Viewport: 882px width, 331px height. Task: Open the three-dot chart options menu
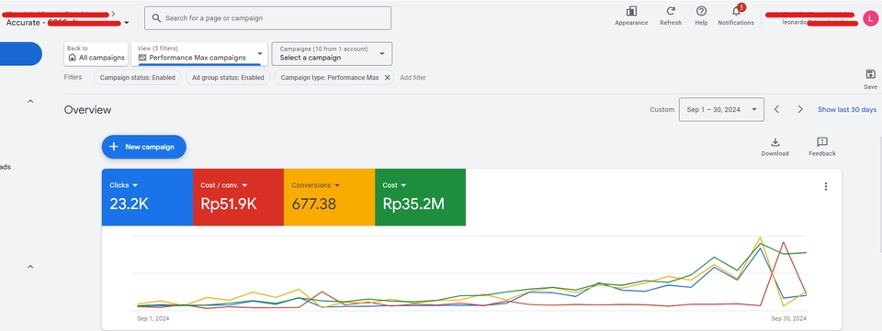[825, 186]
